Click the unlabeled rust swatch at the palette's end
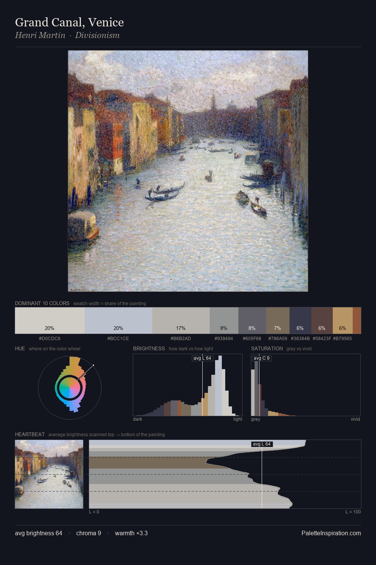This screenshot has height=565, width=376. click(357, 321)
